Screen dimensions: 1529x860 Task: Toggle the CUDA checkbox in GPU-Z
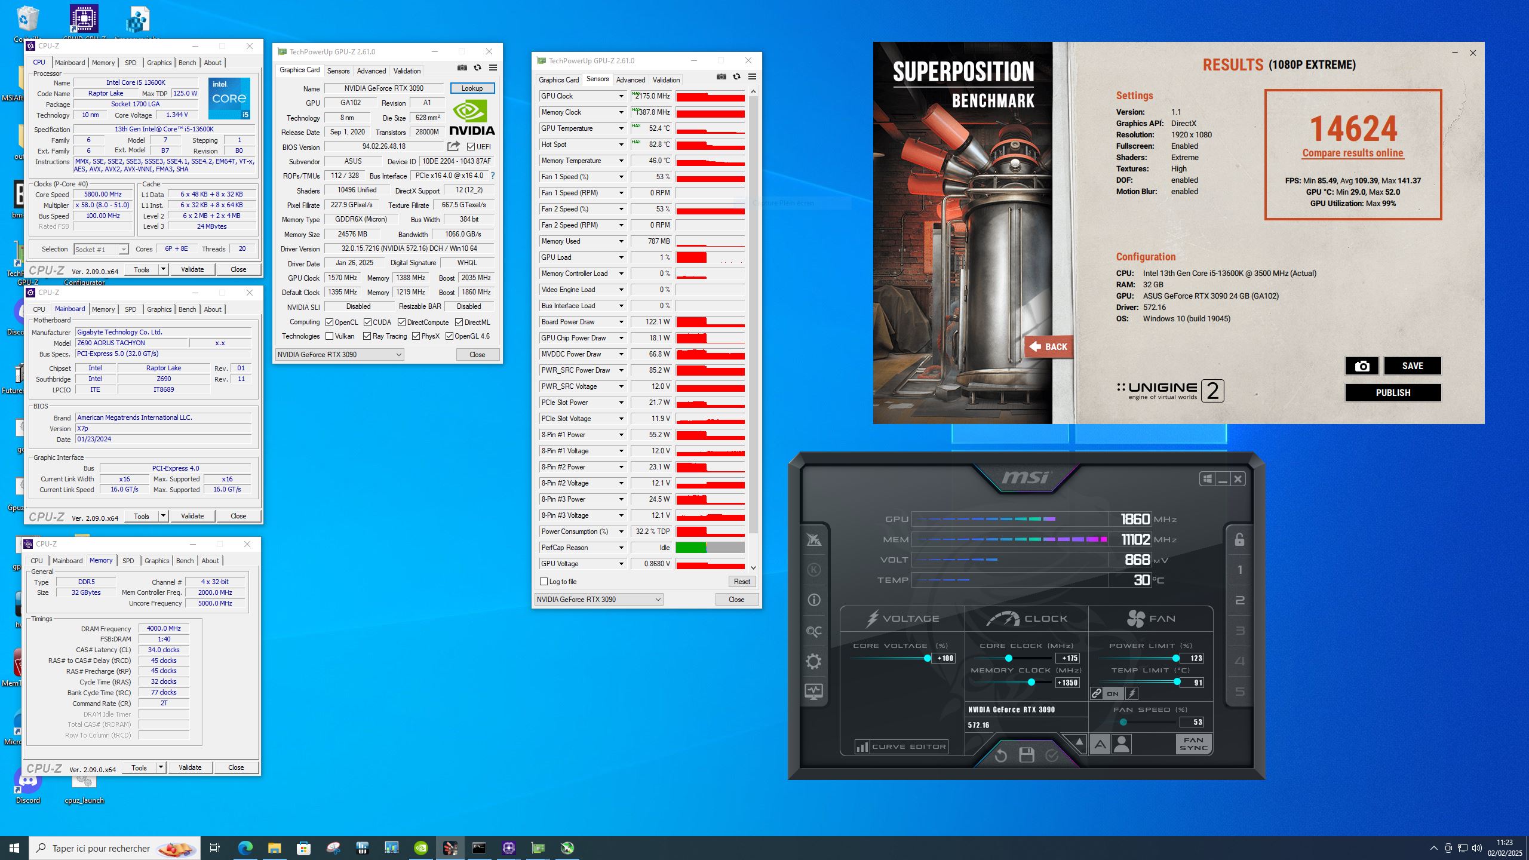(x=367, y=322)
